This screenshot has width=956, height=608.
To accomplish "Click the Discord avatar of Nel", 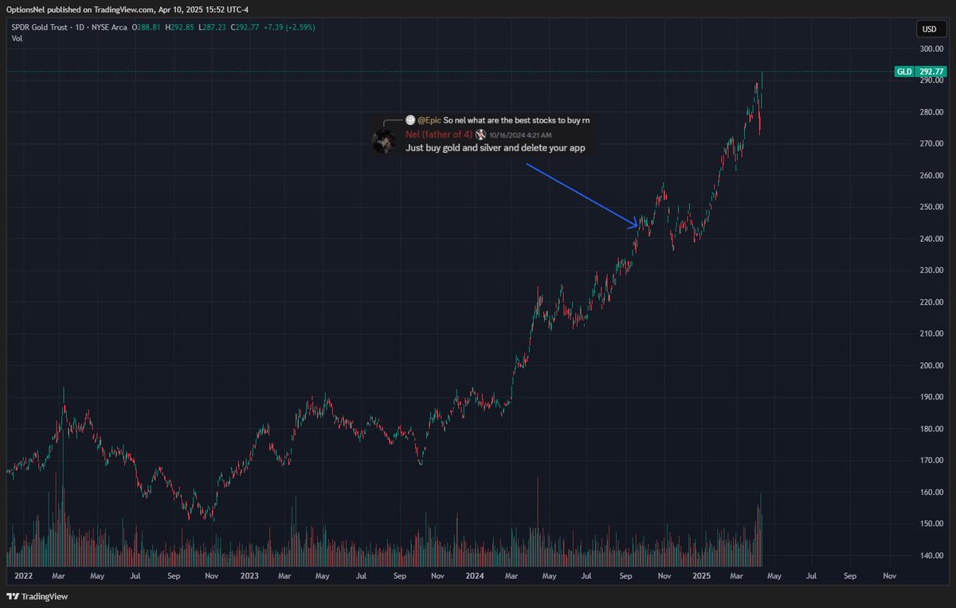I will [x=385, y=142].
